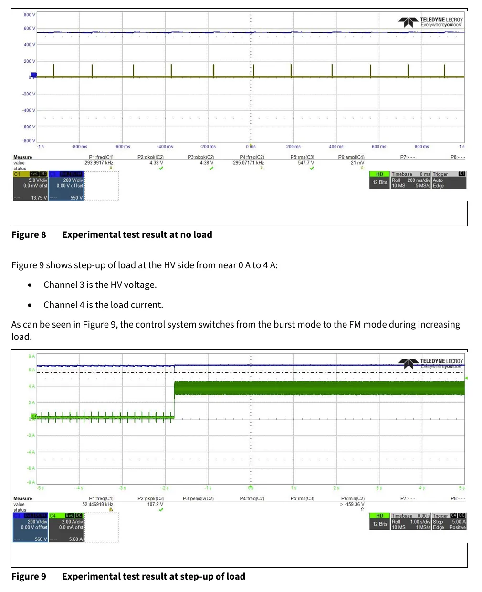
Task: Click the Teledyne LeCroy logo in Figure 9
Action: 430,363
